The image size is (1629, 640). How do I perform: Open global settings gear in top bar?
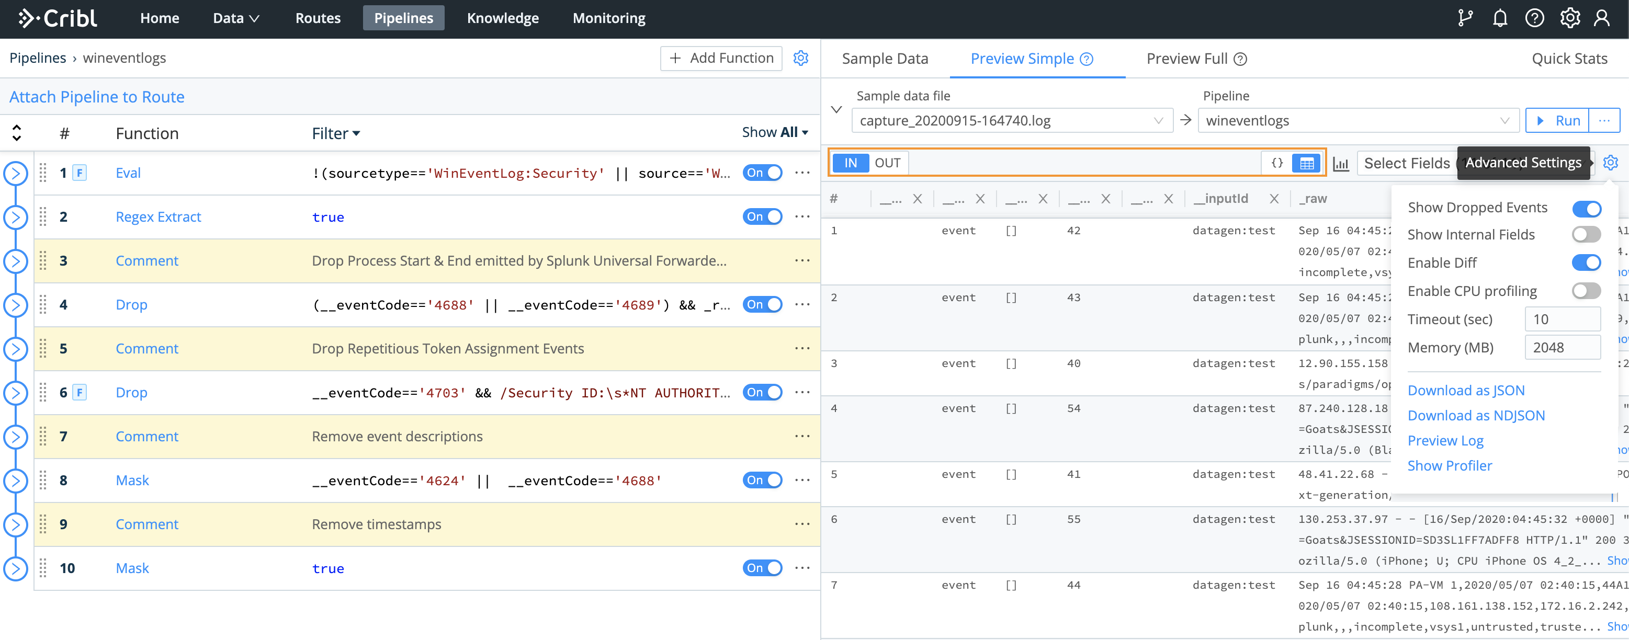pos(1569,18)
